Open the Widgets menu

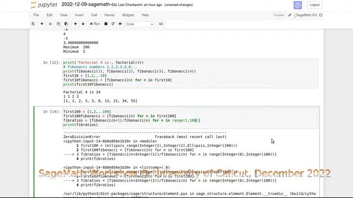pos(128,15)
